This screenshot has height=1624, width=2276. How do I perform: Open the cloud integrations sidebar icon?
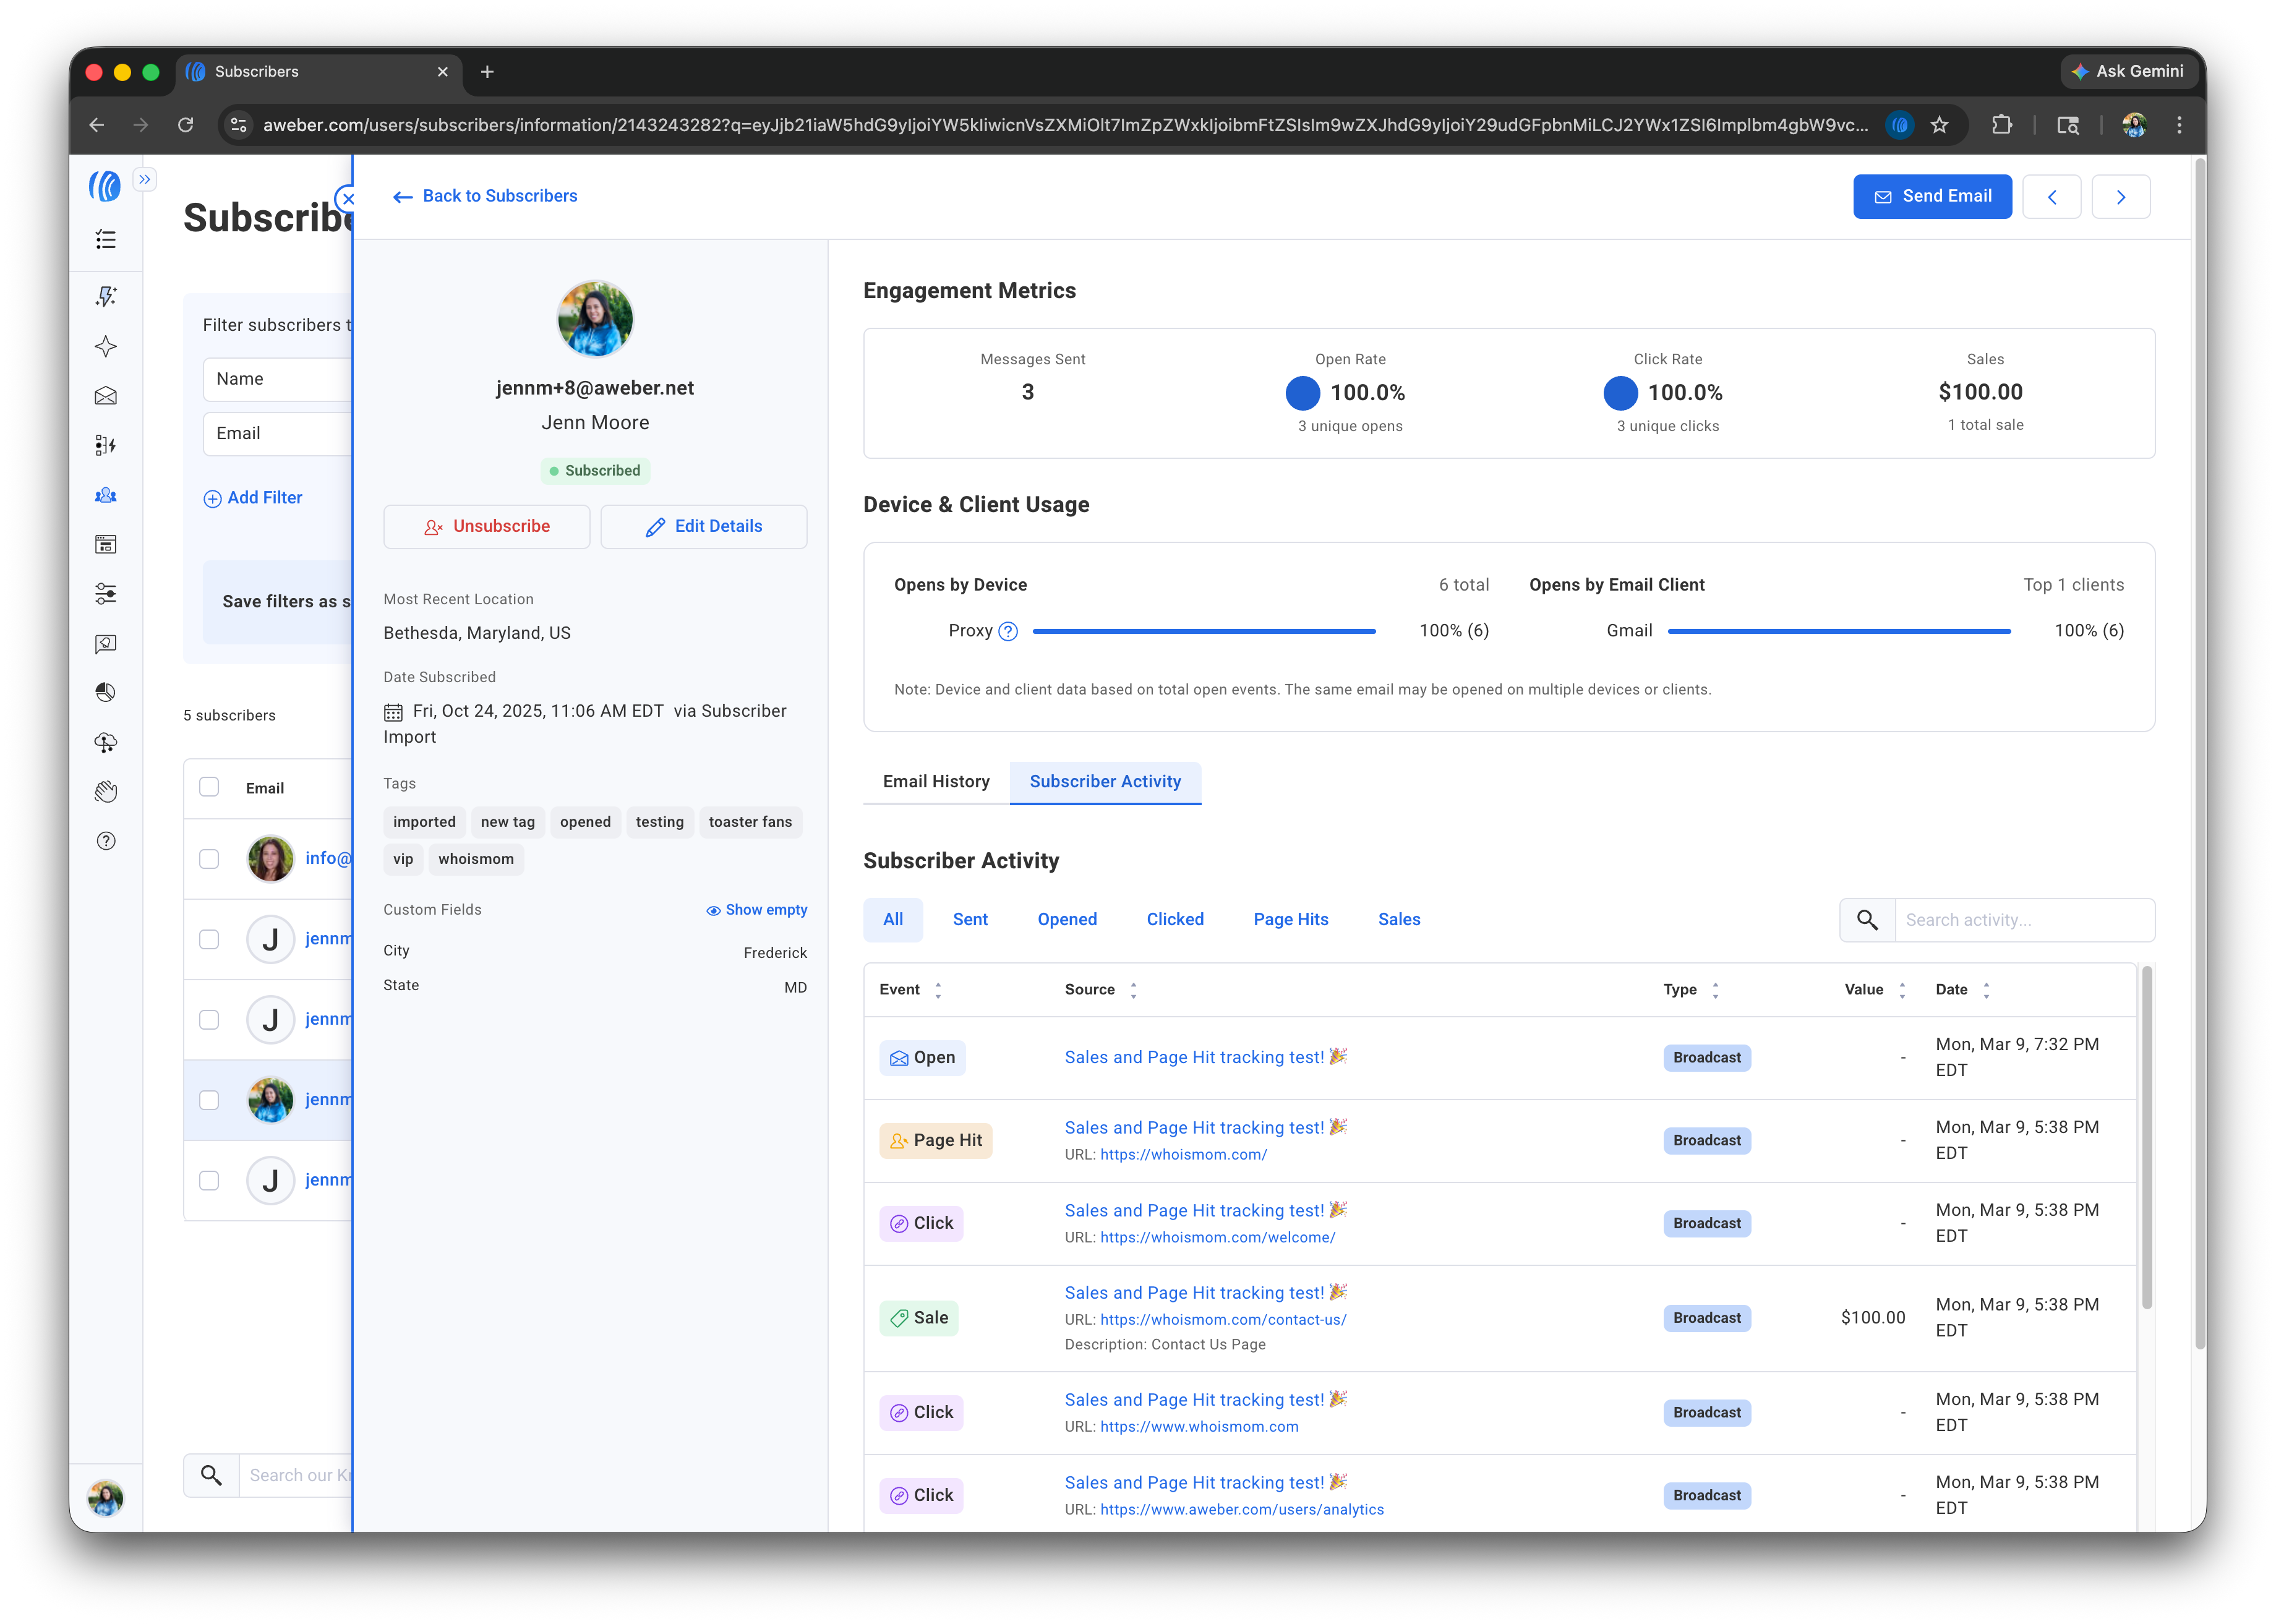coord(105,742)
